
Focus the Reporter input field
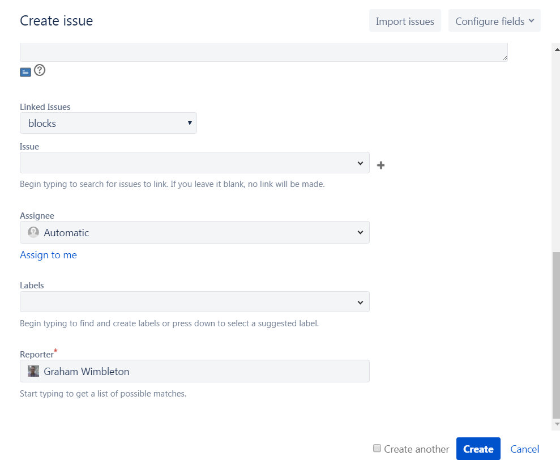coord(204,372)
